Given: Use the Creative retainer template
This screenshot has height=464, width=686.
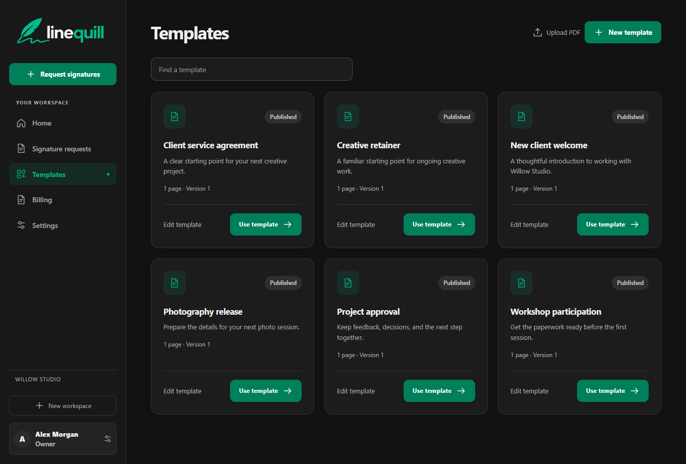Looking at the screenshot, I should point(439,224).
